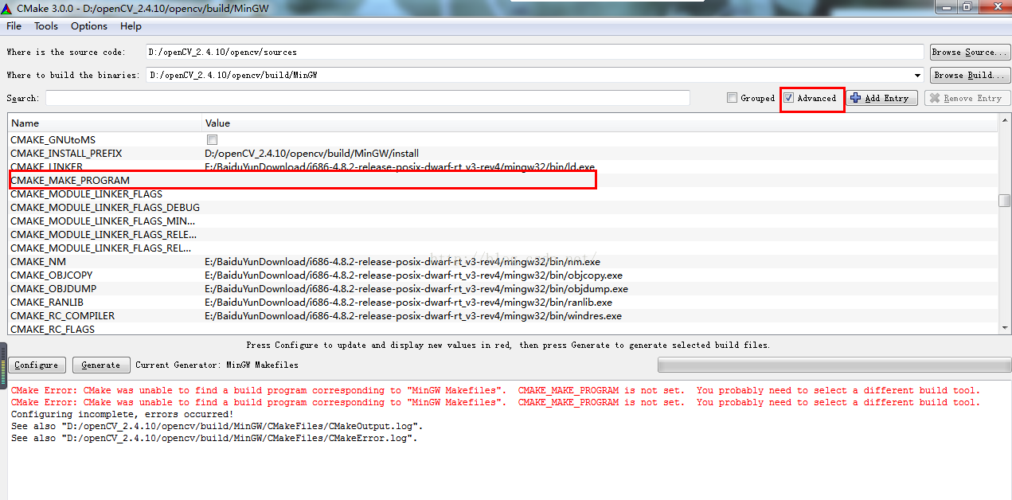Focus the Search input field
This screenshot has height=500, width=1012.
pos(368,98)
